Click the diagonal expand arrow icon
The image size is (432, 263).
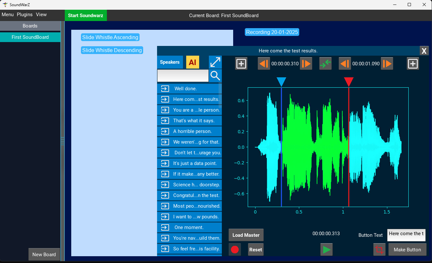click(x=215, y=62)
